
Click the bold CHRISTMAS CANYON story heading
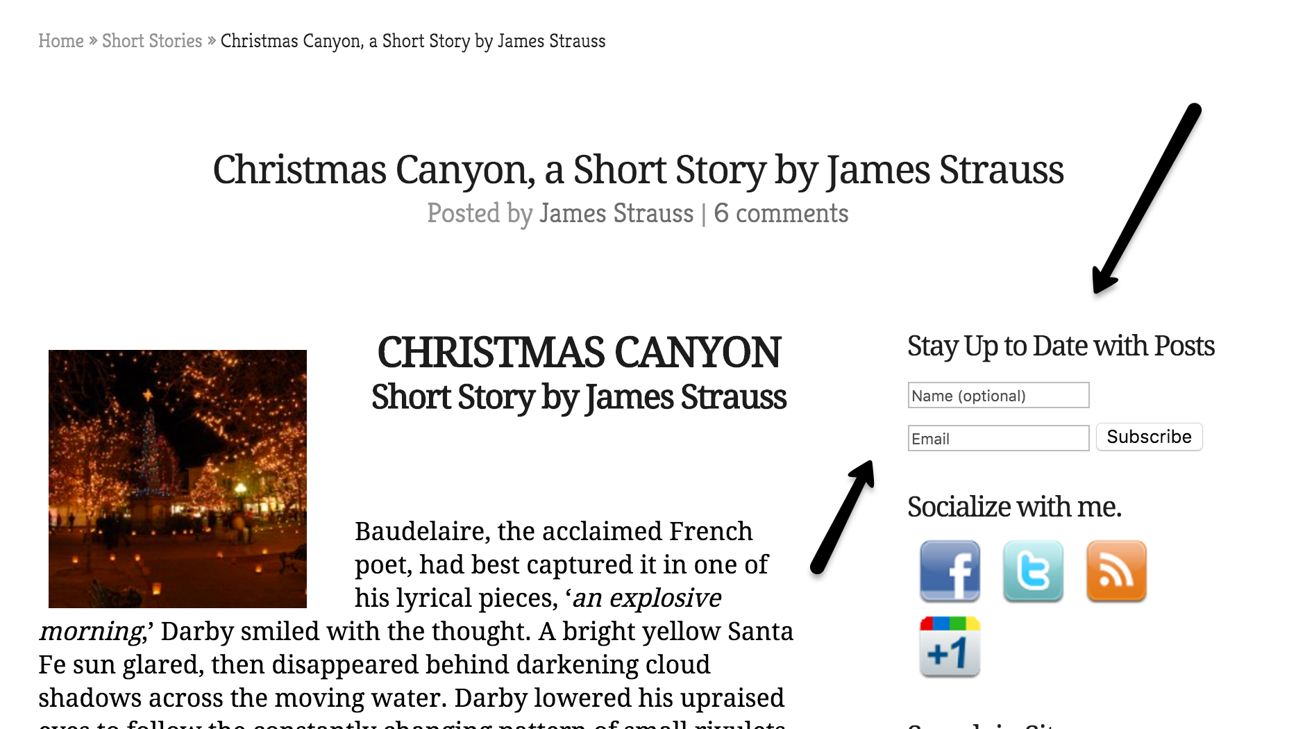click(579, 352)
